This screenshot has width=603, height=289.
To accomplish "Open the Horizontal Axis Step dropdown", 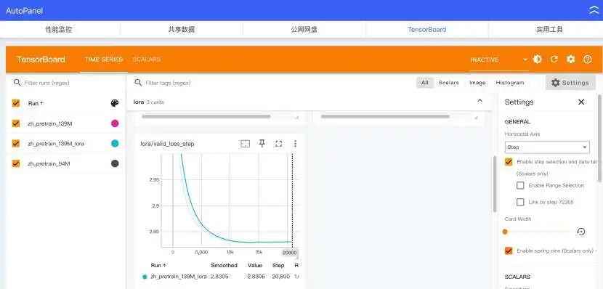I will (x=547, y=147).
